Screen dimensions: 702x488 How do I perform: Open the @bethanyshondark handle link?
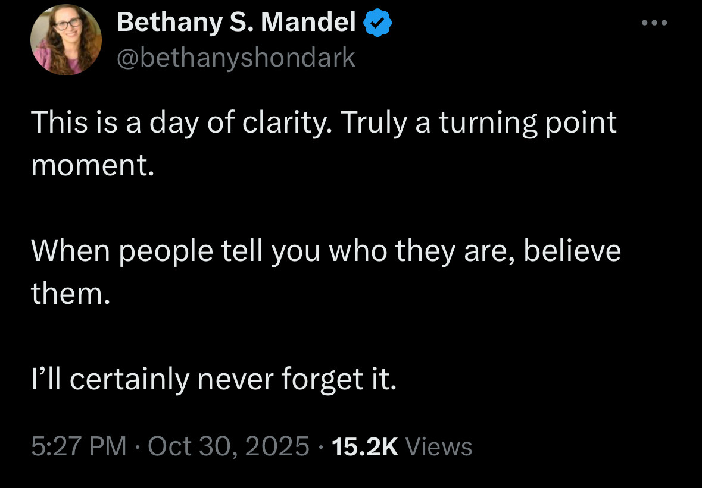pos(236,58)
